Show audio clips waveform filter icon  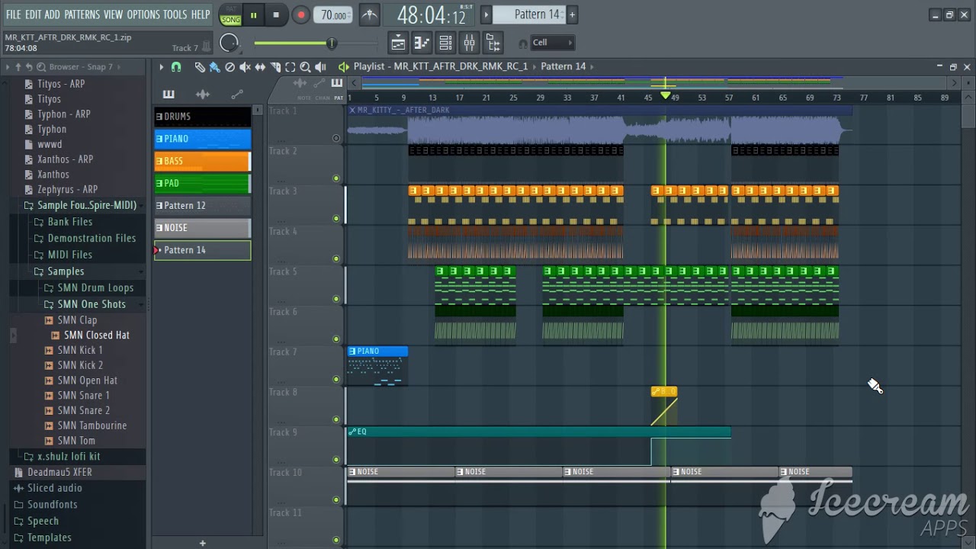pos(203,95)
